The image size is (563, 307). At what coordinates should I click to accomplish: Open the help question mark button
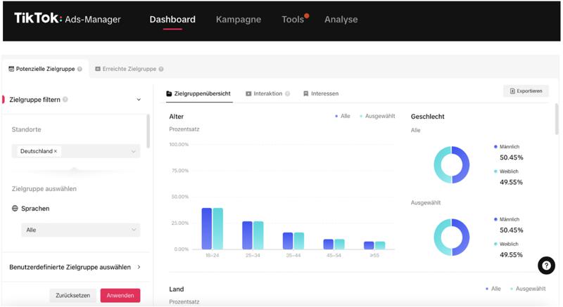click(546, 266)
